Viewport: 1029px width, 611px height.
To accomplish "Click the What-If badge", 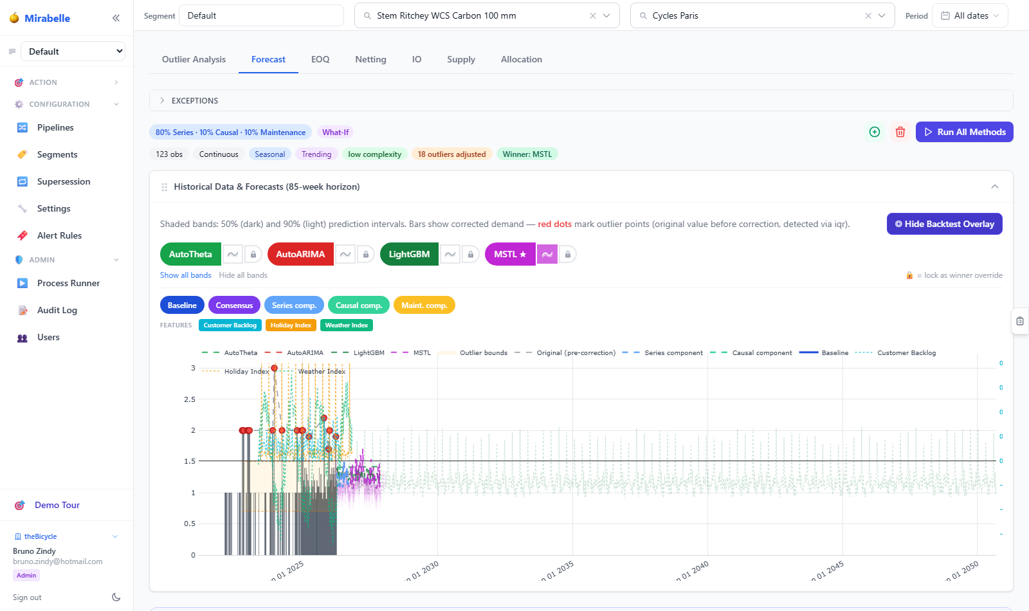I will click(335, 132).
